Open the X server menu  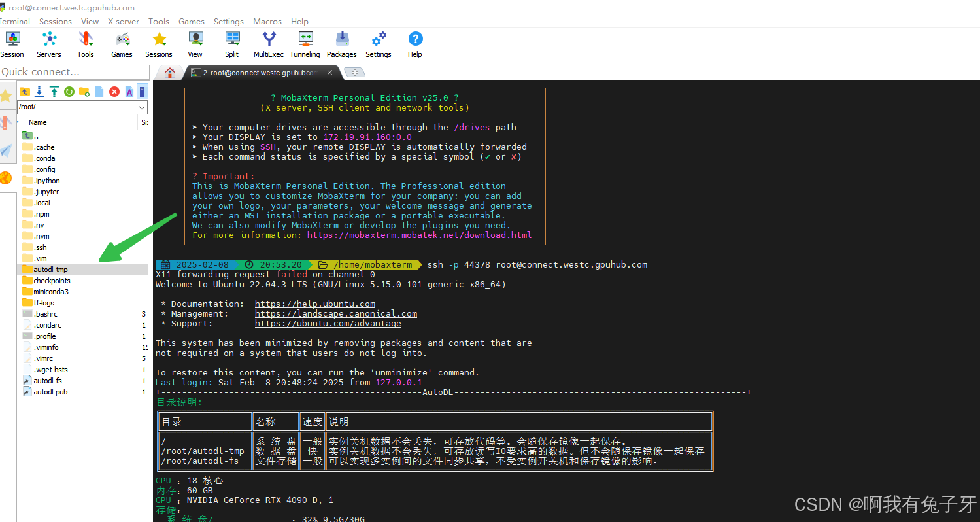pos(124,21)
